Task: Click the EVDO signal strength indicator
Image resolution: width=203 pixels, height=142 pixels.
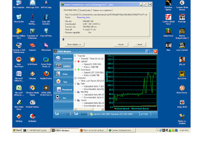Action: [x=76, y=114]
